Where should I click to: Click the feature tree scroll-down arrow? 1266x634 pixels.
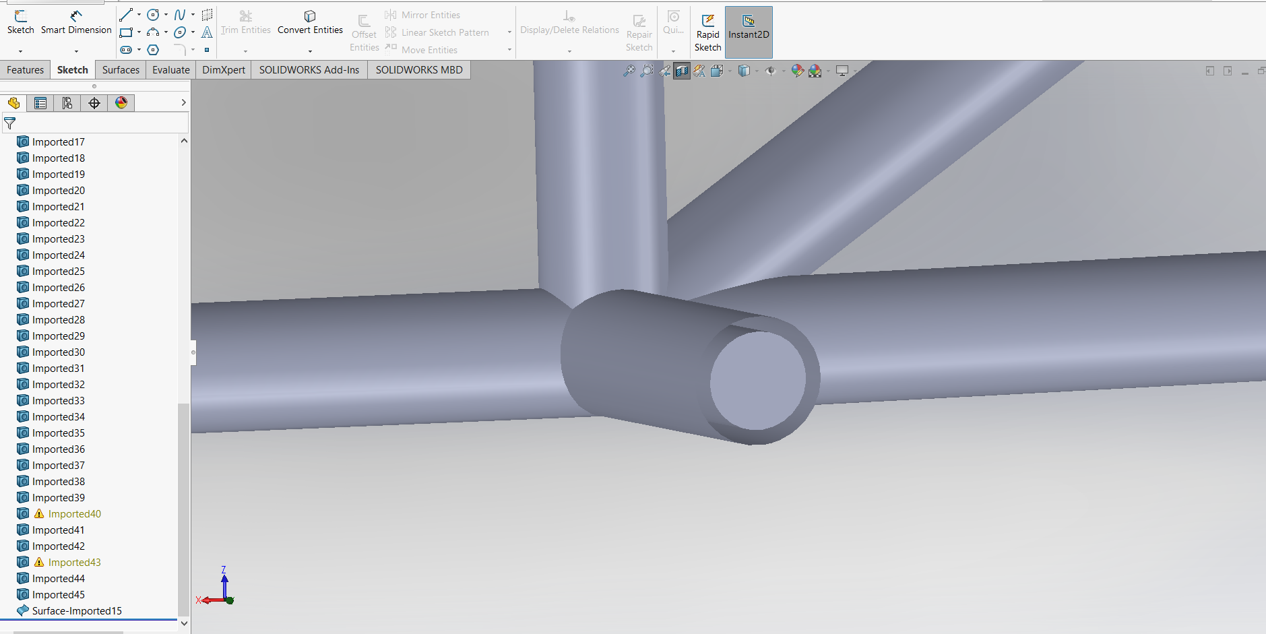tap(184, 624)
